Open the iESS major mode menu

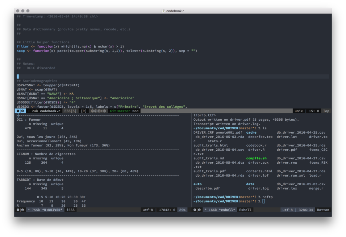click(x=70, y=210)
